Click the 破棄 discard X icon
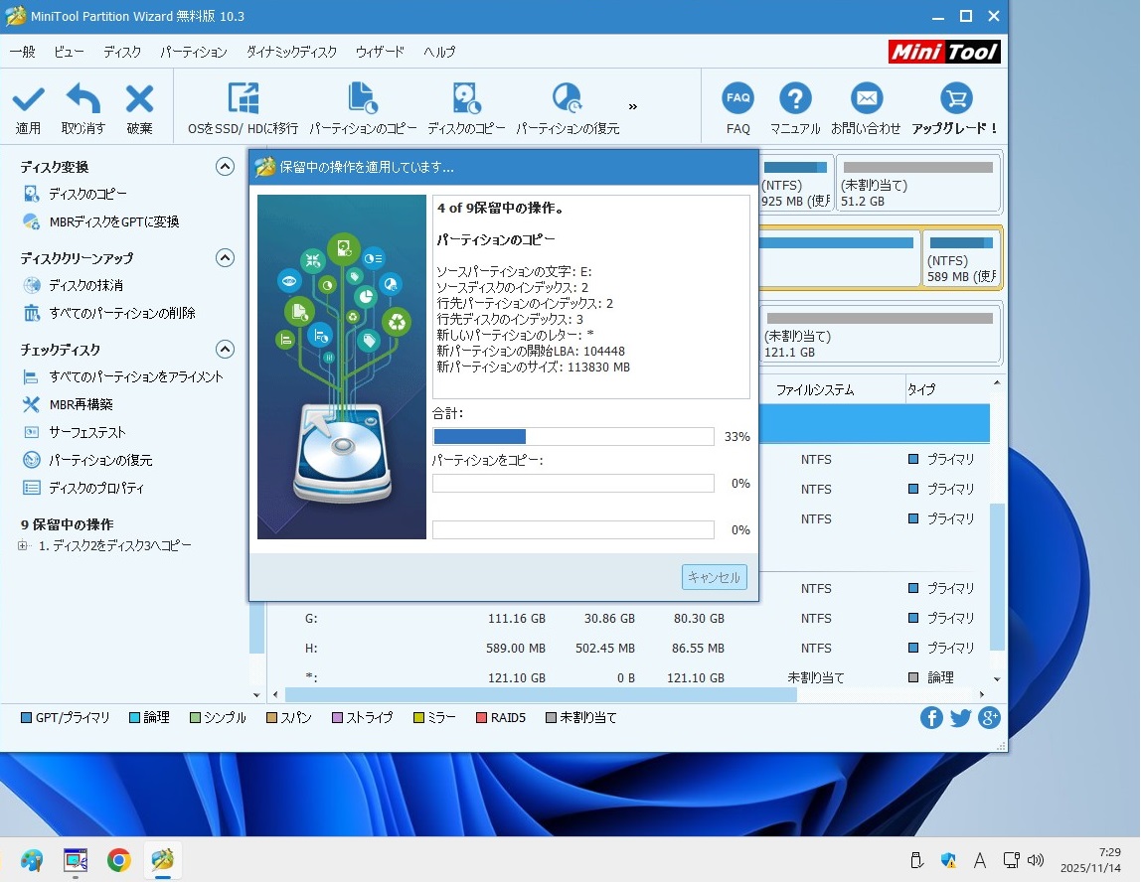Image resolution: width=1141 pixels, height=882 pixels. 139,99
